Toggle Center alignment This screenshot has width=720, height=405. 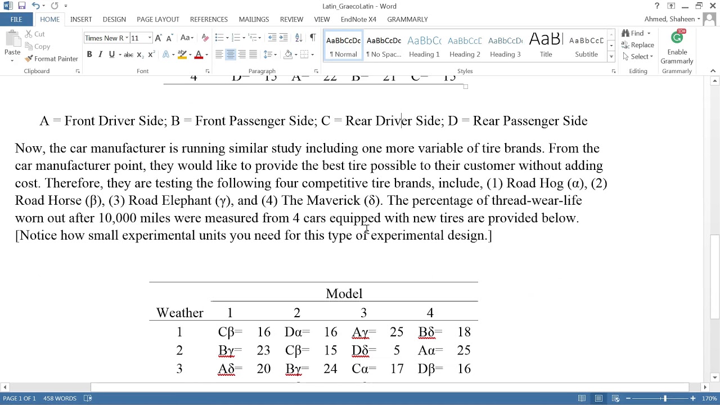tap(231, 55)
